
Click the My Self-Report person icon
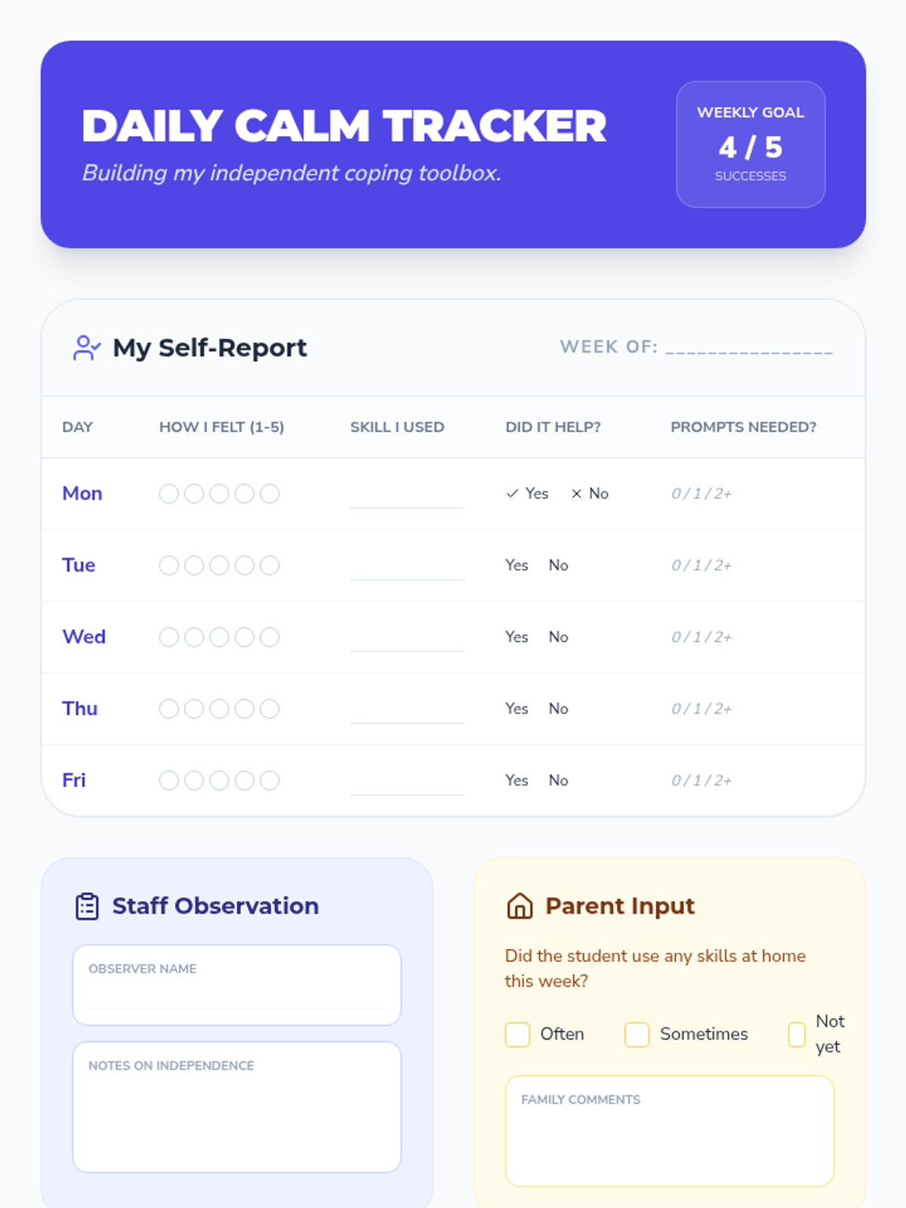tap(87, 348)
